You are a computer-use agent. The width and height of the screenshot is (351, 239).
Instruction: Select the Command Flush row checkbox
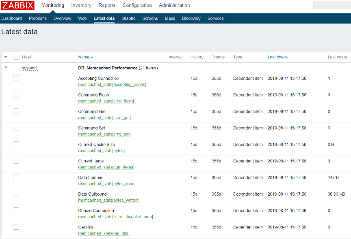16,95
